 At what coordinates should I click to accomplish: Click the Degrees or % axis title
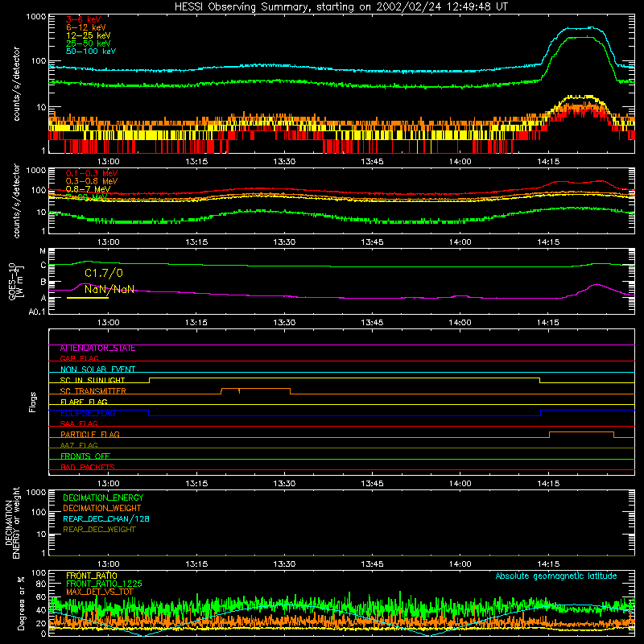(x=21, y=603)
